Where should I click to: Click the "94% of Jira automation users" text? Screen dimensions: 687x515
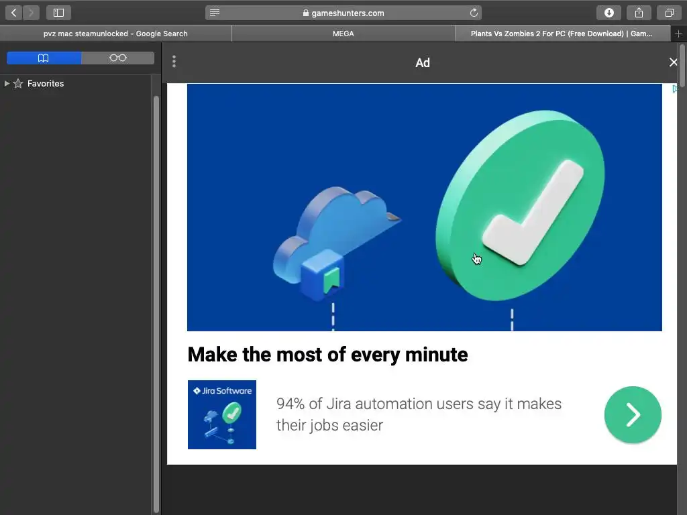[x=419, y=414]
